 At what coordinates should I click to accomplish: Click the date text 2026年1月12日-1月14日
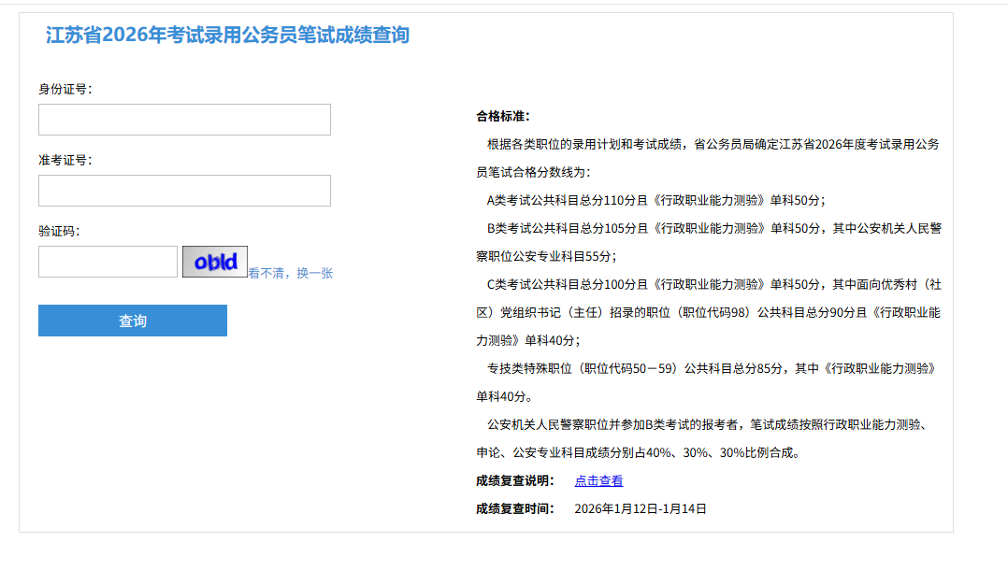point(641,509)
